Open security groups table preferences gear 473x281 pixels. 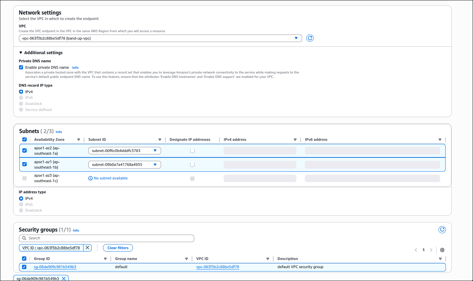442,250
